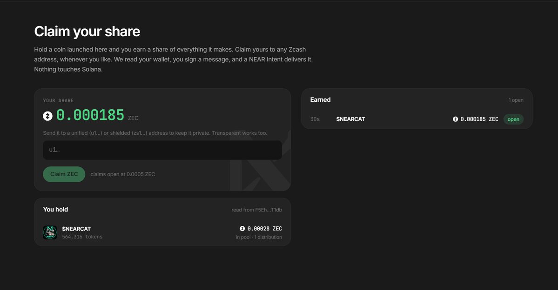Click the Claim ZEC button
Screen dimensions: 558x290
point(64,174)
